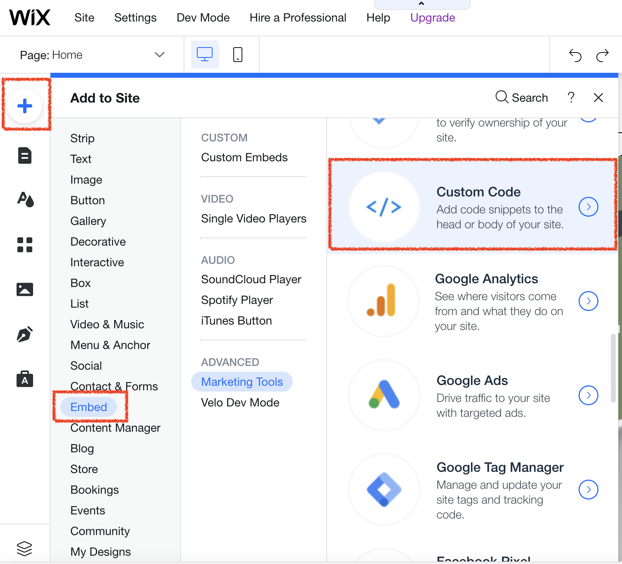This screenshot has width=622, height=564.
Task: Jump to SoundCloud Player section
Action: click(251, 280)
